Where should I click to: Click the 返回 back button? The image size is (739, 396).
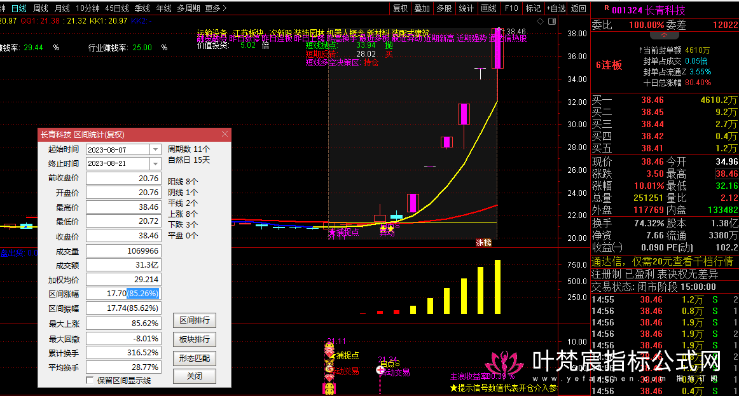coord(578,8)
